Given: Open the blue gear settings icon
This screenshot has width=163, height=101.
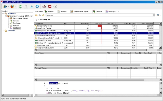Looking at the screenshot, I should click(x=37, y=6).
